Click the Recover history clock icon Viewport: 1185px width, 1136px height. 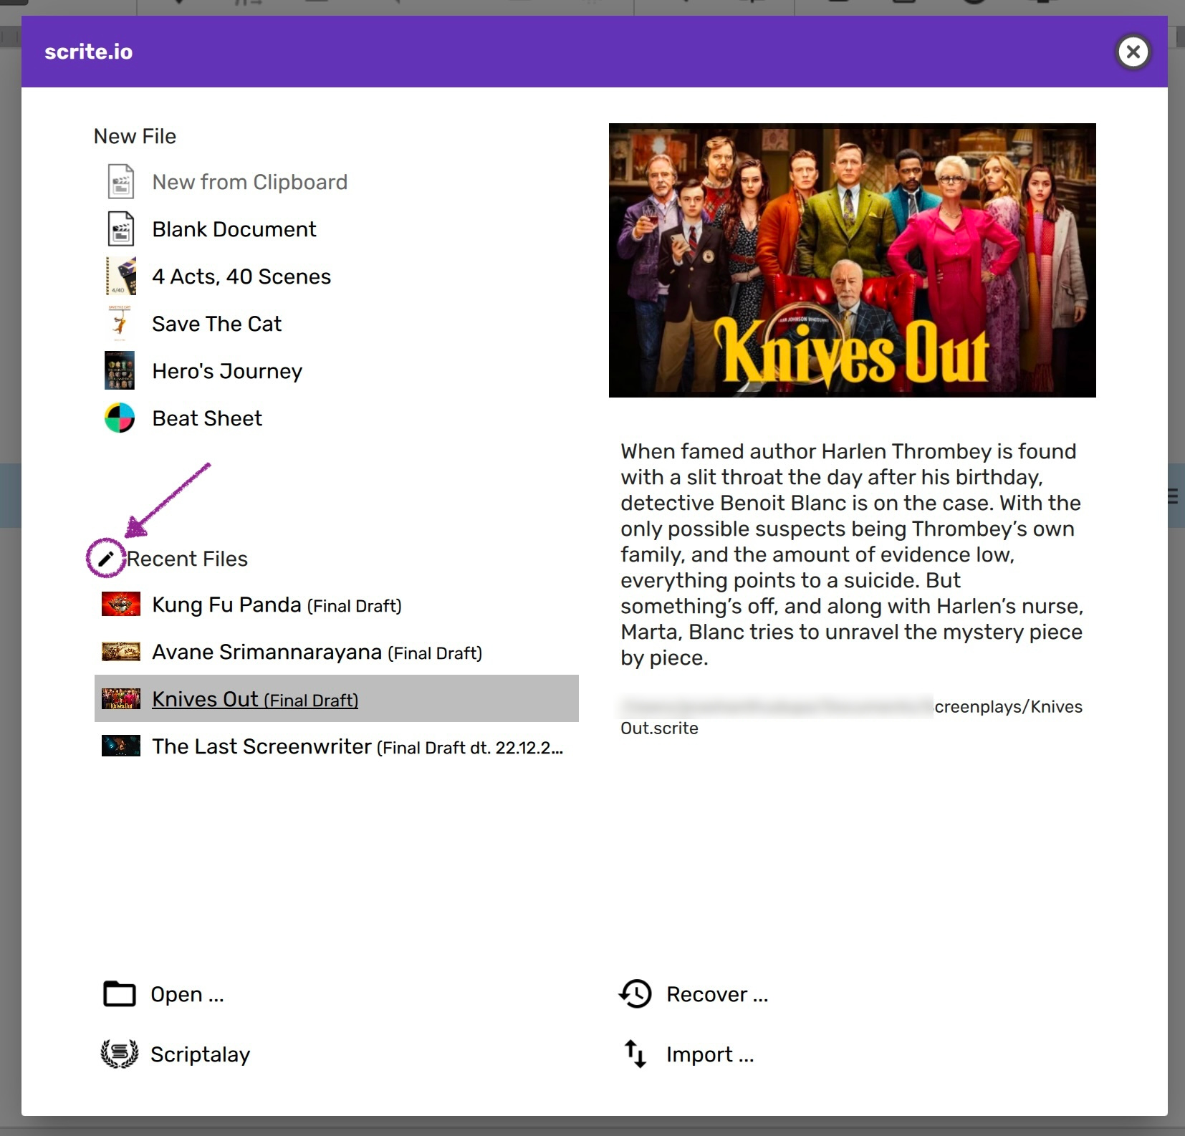pos(635,994)
